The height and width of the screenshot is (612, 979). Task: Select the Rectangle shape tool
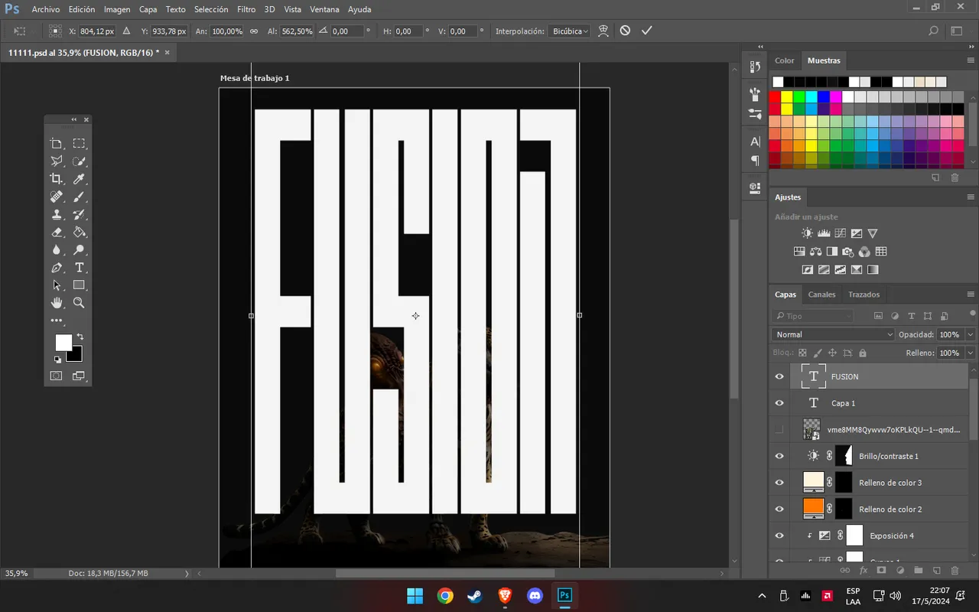tap(79, 285)
